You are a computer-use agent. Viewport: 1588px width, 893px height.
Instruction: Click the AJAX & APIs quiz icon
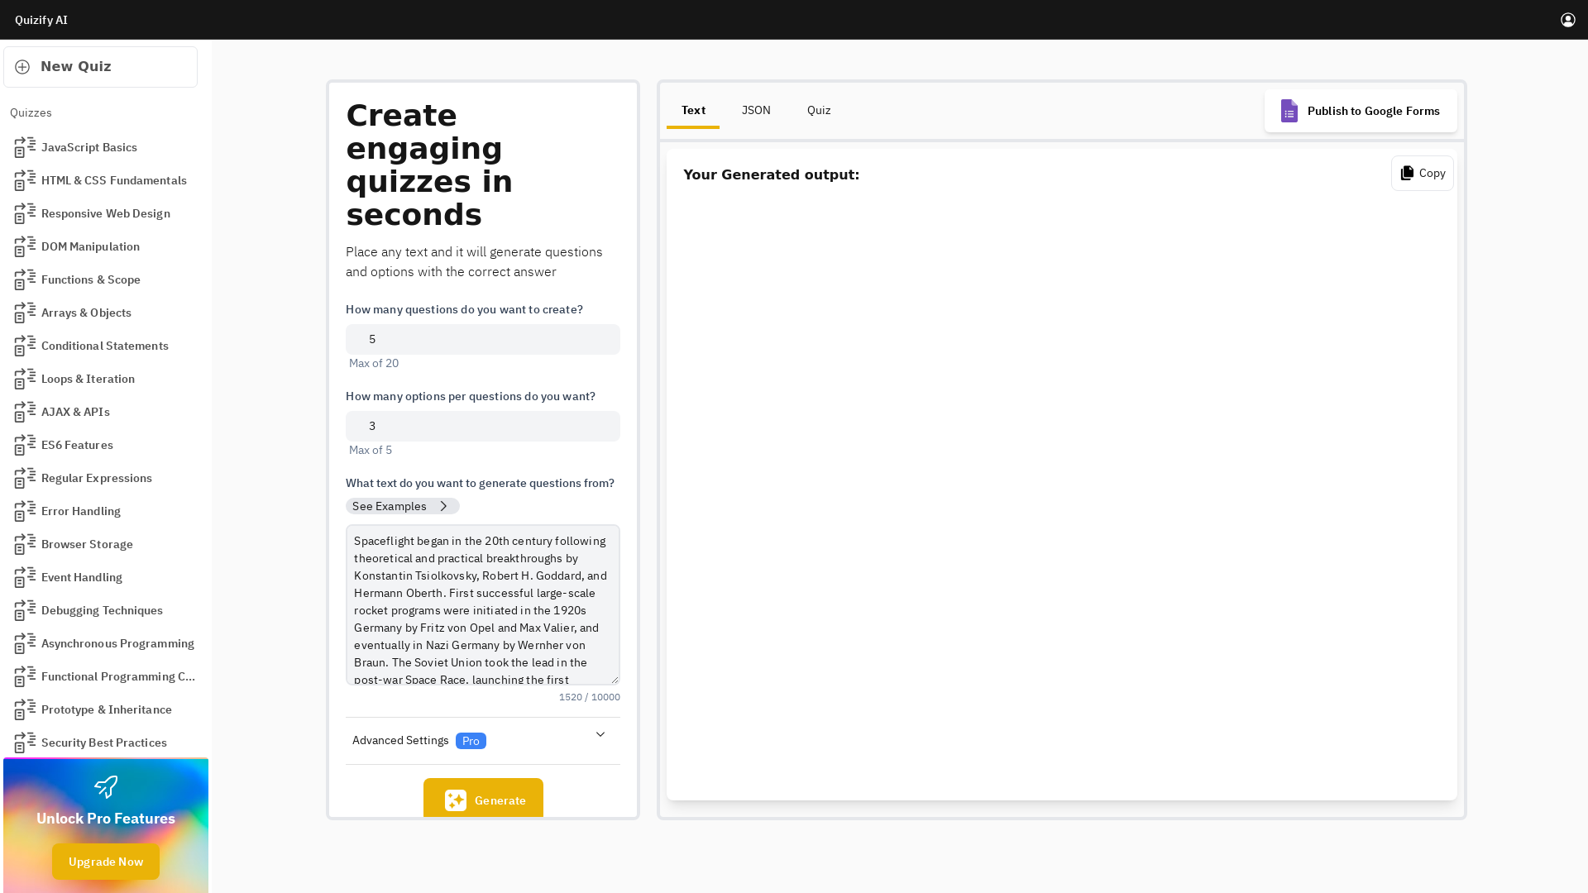coord(25,412)
